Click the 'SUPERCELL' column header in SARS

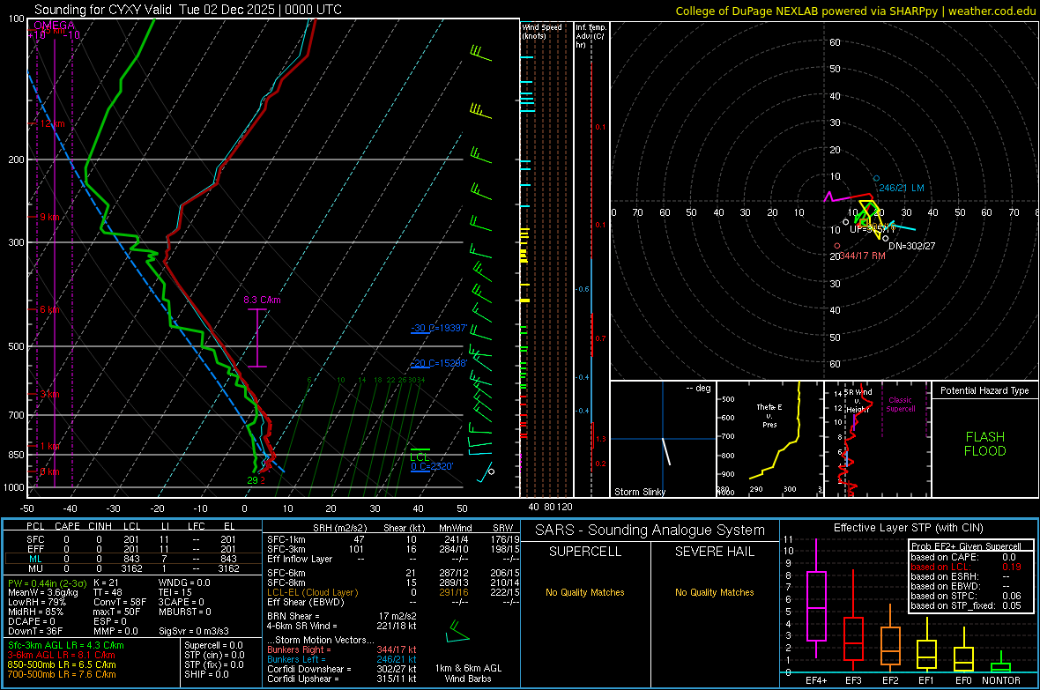click(x=585, y=552)
